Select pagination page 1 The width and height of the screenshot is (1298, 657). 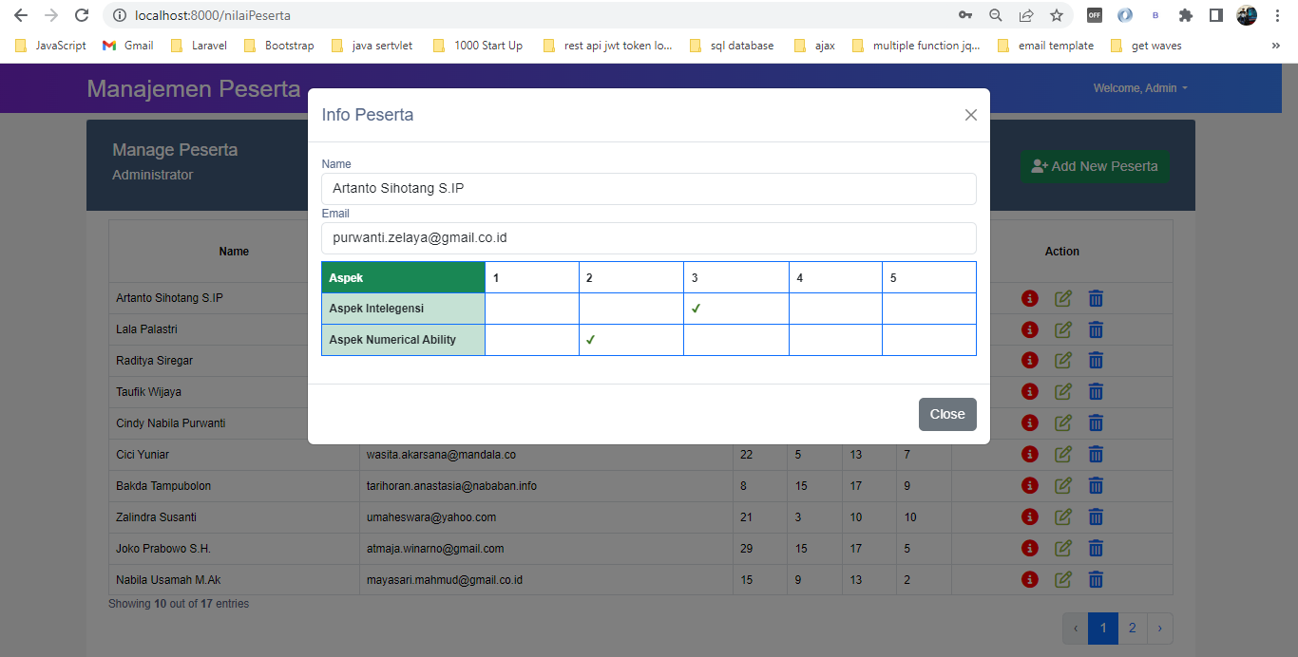coord(1102,628)
